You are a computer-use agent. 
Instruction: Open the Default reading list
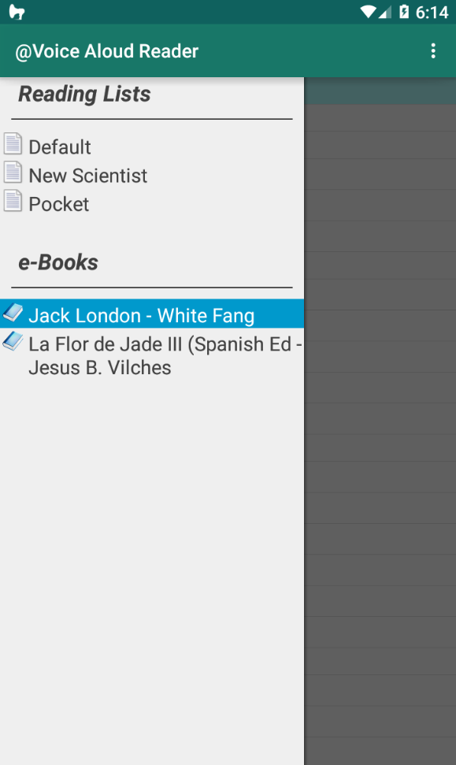tap(152, 147)
